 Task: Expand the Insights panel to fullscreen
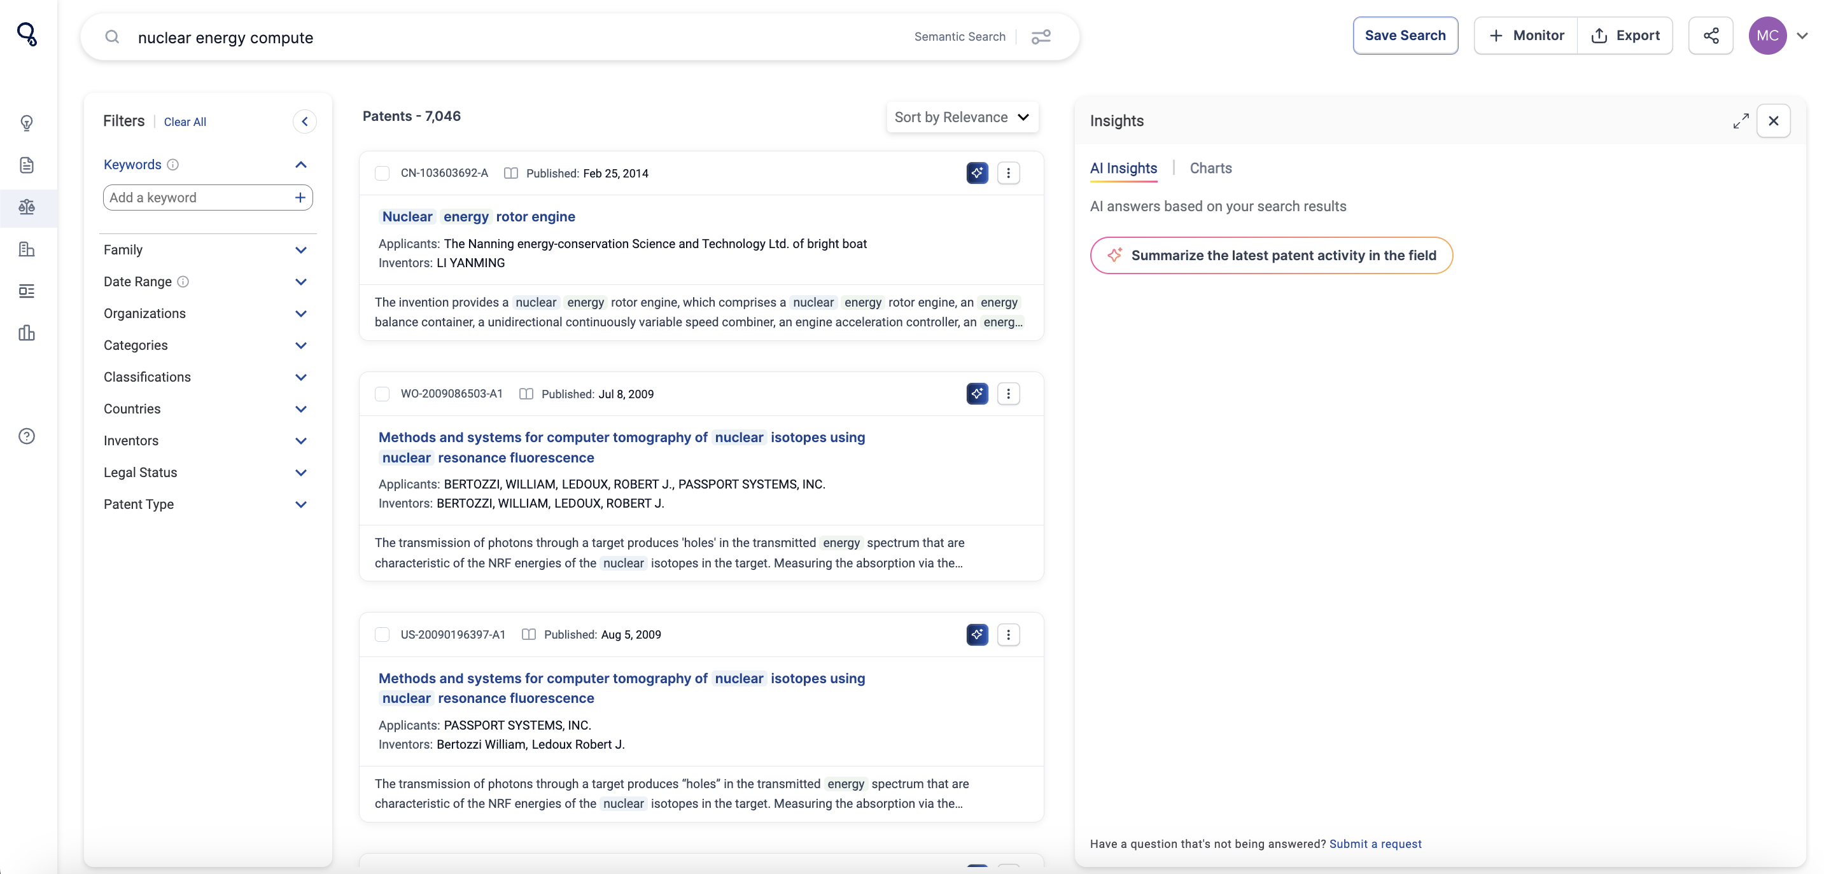(1741, 121)
